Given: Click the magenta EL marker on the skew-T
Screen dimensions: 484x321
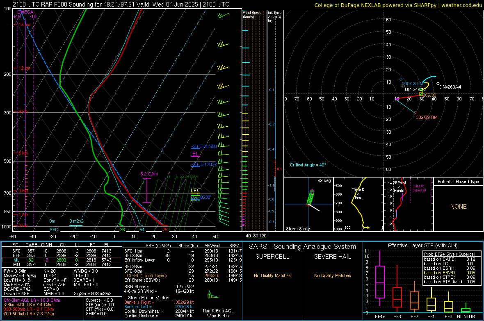Looking at the screenshot, I should [195, 154].
